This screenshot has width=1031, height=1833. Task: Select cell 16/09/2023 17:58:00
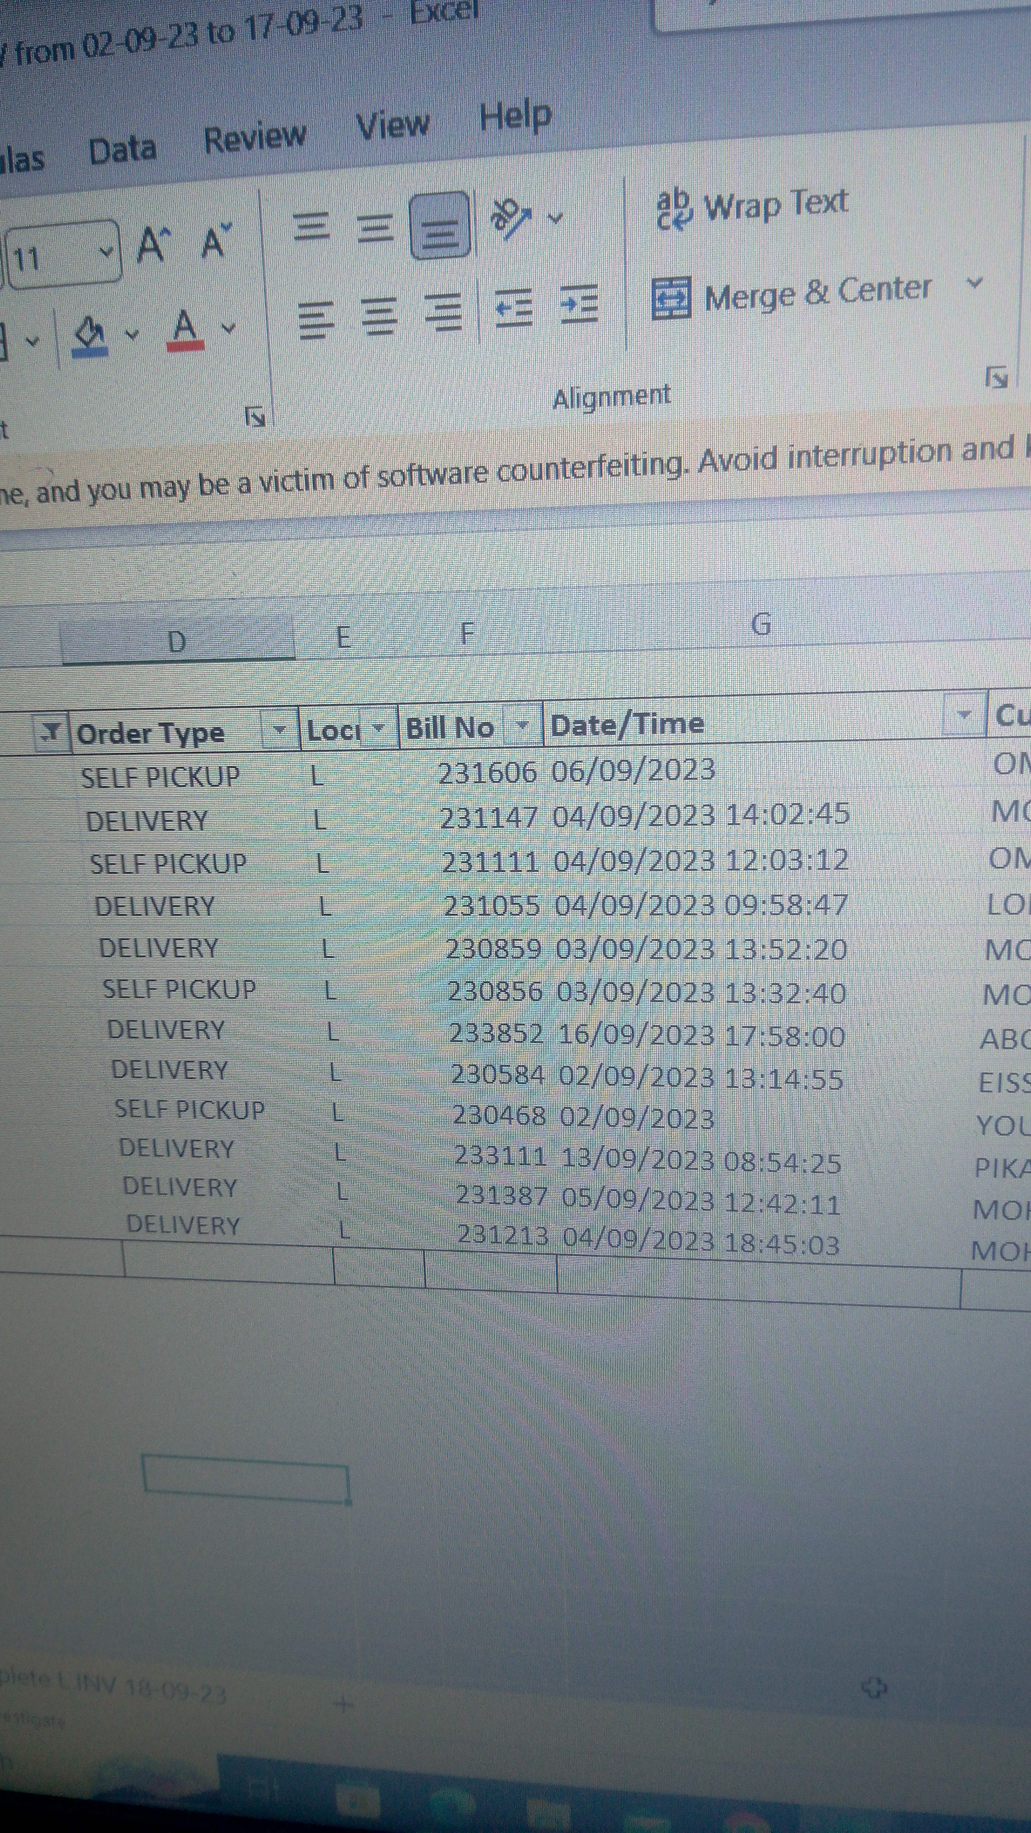tap(701, 1035)
